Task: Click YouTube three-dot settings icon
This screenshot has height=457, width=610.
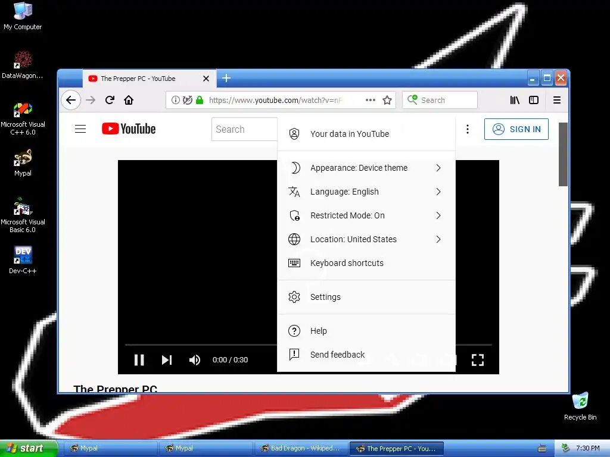Action: click(x=468, y=129)
